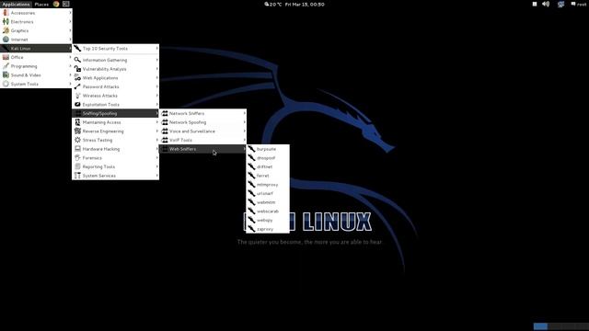Screen dimensions: 589x331
Task: Expand the Top 10 Security Tools submenu
Action: click(x=116, y=49)
